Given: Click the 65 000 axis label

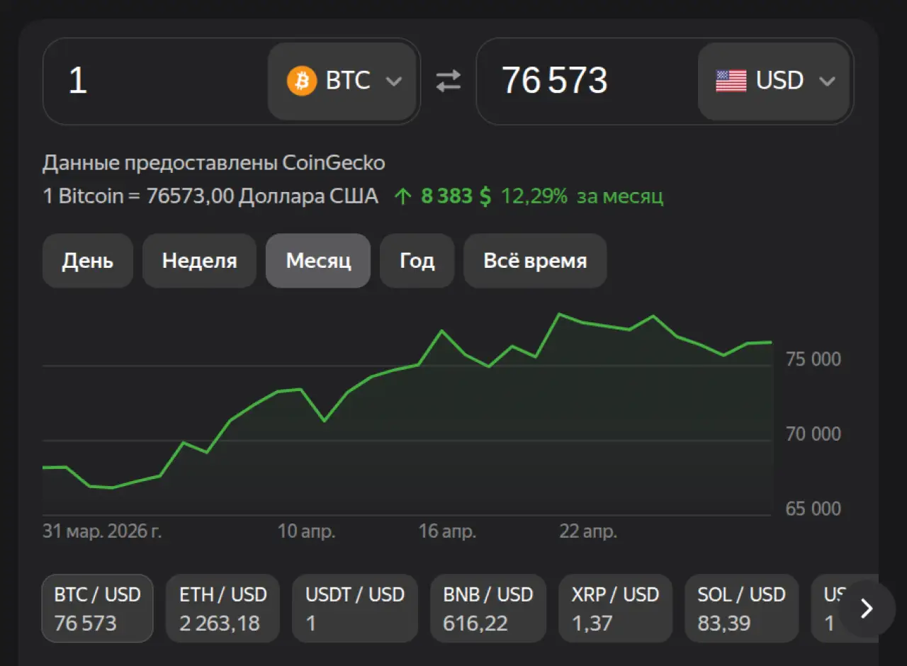Looking at the screenshot, I should [813, 509].
